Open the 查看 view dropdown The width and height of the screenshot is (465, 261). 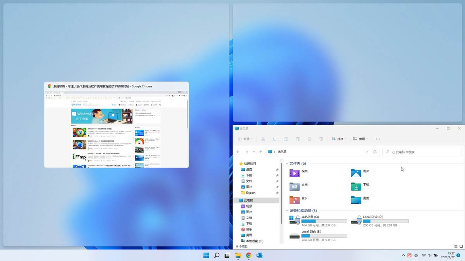point(360,139)
